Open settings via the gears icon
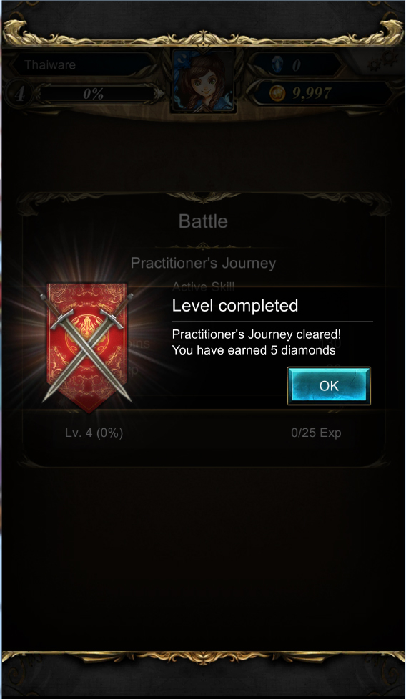406x699 pixels. tap(382, 62)
